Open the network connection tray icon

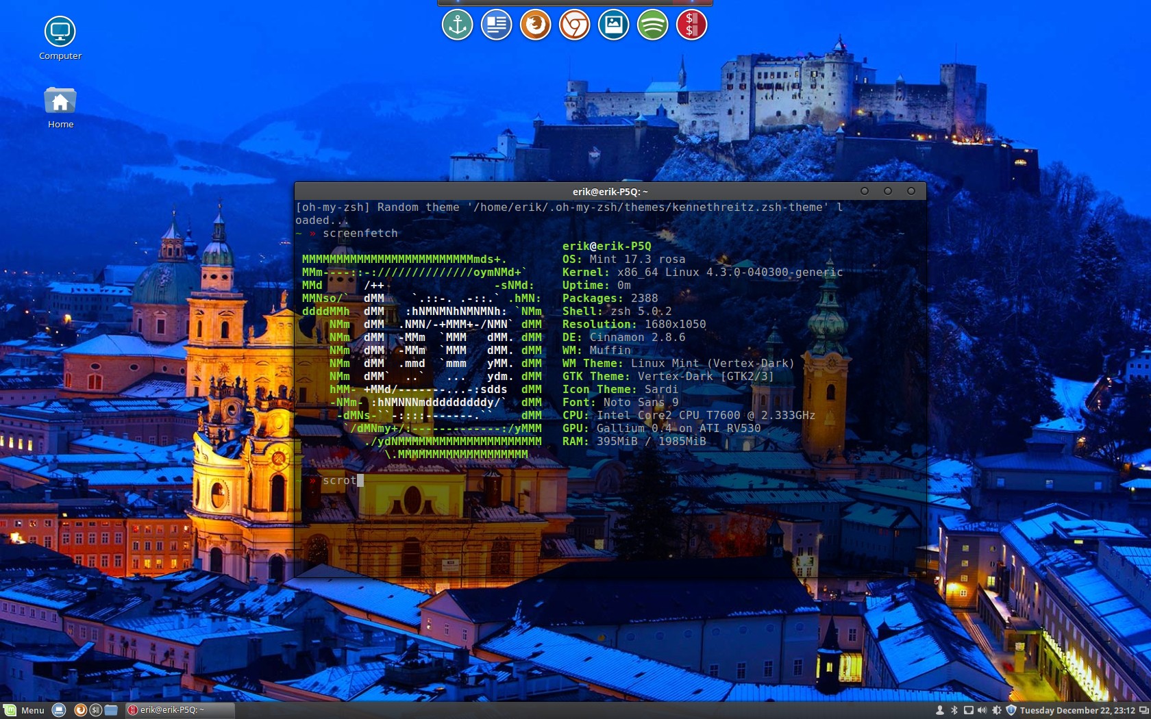click(x=969, y=710)
